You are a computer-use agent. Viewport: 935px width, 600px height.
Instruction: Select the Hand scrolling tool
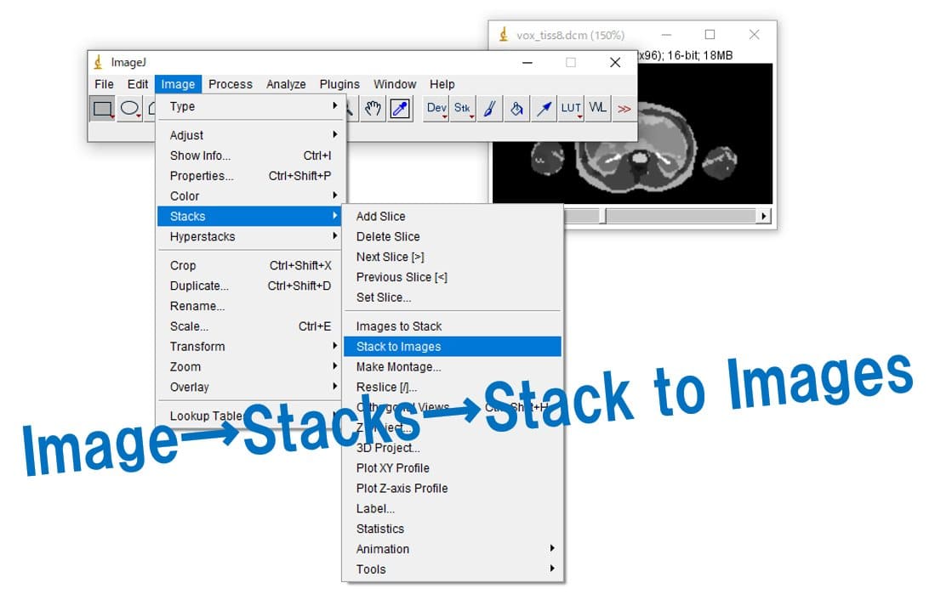click(373, 109)
